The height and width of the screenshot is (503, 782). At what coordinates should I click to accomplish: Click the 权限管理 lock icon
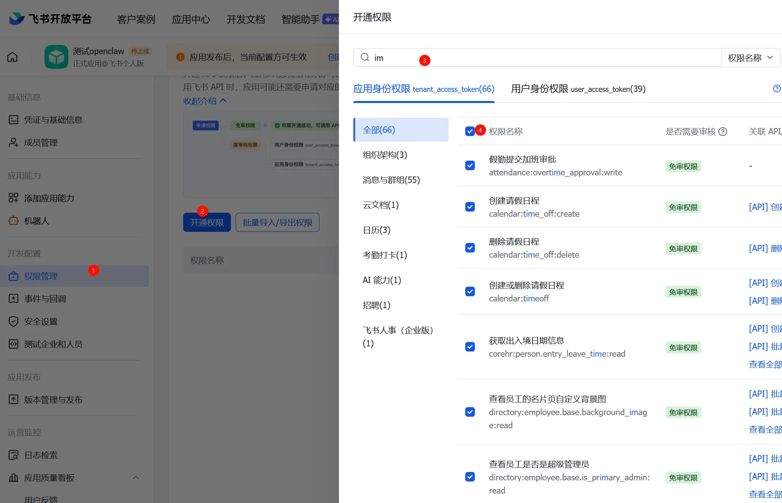[x=14, y=276]
